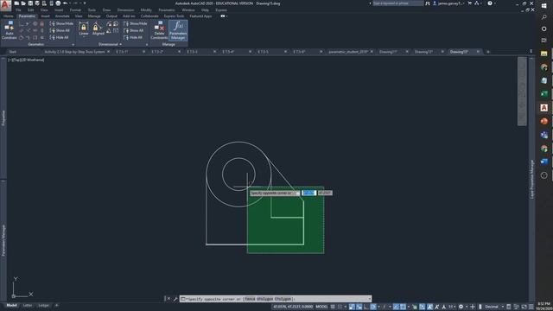Image resolution: width=553 pixels, height=311 pixels.
Task: Click the workspace switching gear icon
Action: (461, 307)
